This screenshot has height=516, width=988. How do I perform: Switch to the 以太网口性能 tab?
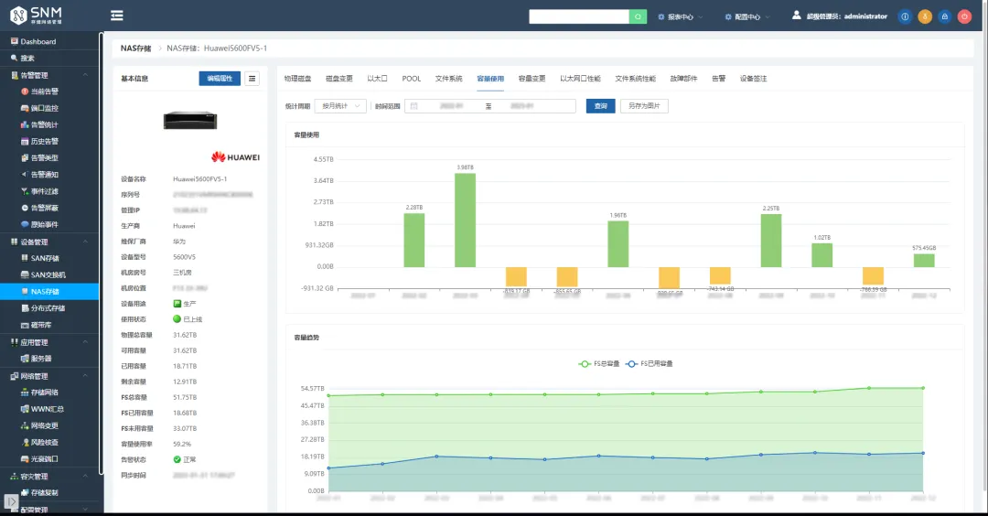(x=580, y=79)
